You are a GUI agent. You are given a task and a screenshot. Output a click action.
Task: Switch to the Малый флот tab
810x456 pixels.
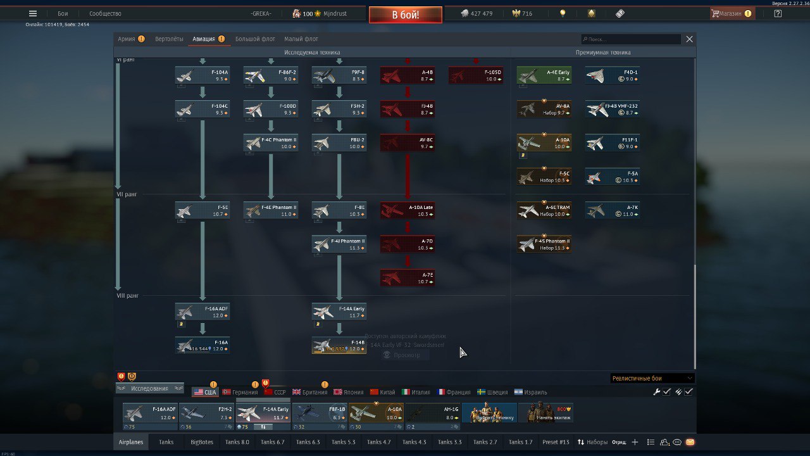pyautogui.click(x=301, y=39)
